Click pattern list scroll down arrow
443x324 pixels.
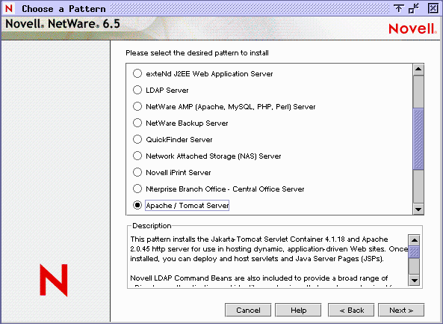pyautogui.click(x=418, y=209)
